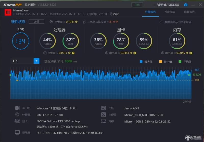Screen dimensions: 204x142
Task: Click the help question mark after 0.0045 度
Action: (191, 53)
